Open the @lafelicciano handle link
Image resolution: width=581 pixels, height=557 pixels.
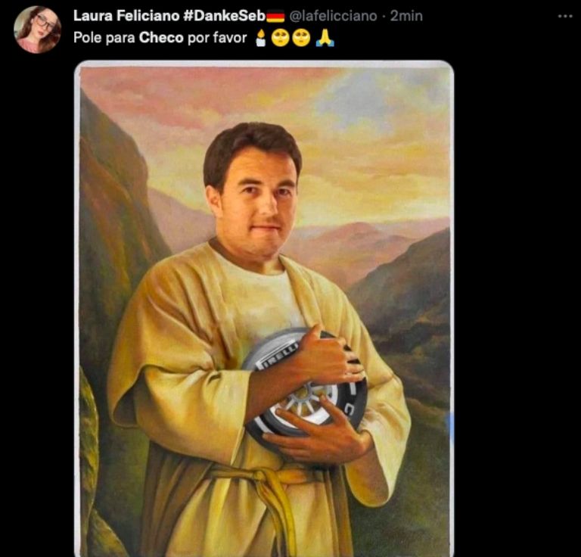coord(333,16)
